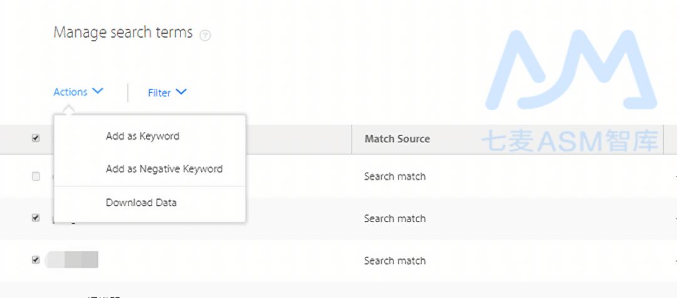Uncheck the checkbox beside the blurred search term
The height and width of the screenshot is (298, 677).
pyautogui.click(x=36, y=260)
